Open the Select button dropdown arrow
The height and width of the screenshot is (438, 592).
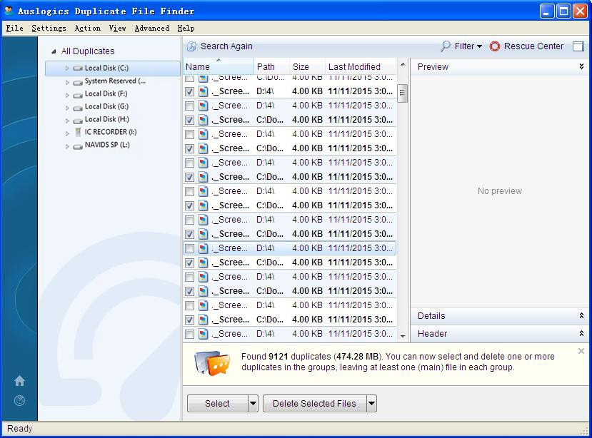pyautogui.click(x=253, y=403)
